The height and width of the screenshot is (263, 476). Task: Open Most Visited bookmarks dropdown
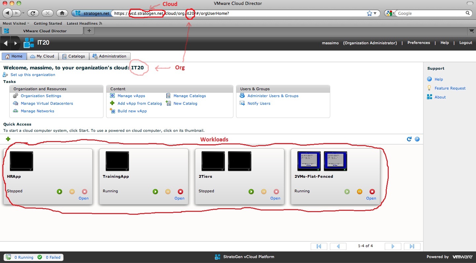(x=16, y=23)
